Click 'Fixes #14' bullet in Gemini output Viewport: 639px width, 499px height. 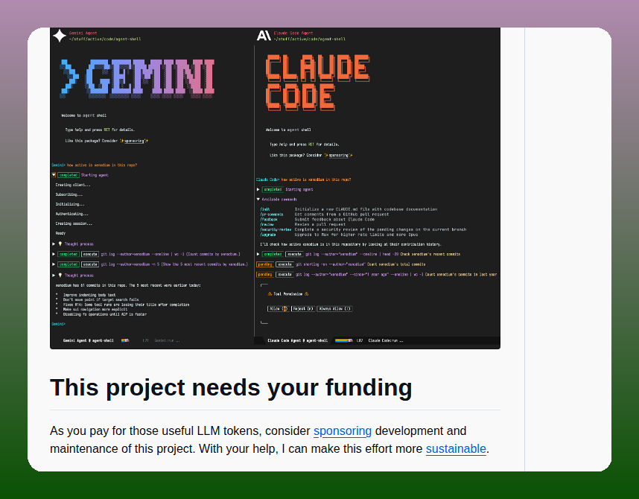point(126,305)
